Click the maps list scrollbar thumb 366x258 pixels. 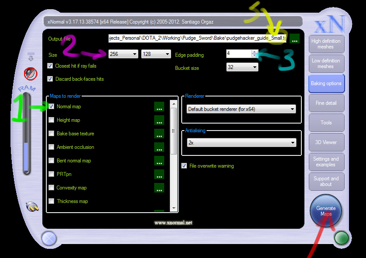[174, 131]
